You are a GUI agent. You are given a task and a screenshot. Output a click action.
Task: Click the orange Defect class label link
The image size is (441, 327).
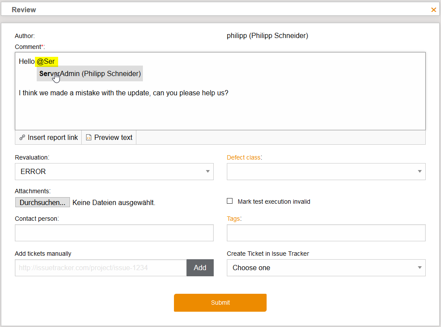(x=243, y=157)
